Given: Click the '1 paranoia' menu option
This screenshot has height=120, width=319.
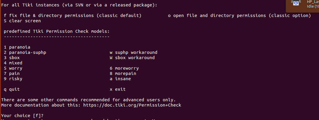Looking at the screenshot, I should [17, 47].
